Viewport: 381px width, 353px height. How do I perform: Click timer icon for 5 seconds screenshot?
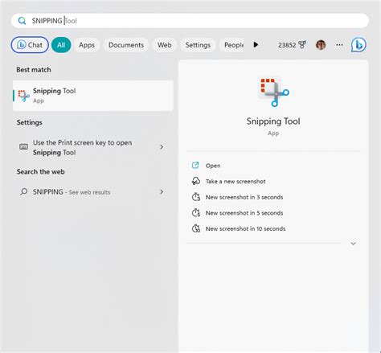tap(196, 213)
